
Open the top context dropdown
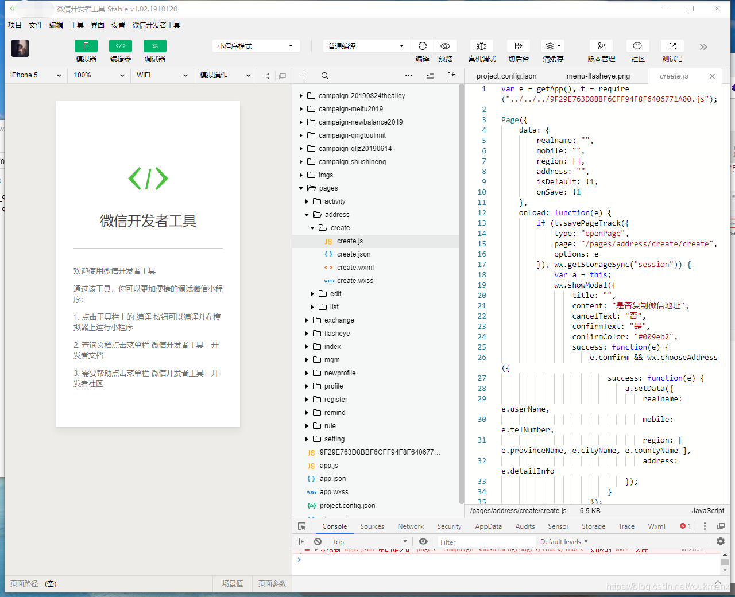[370, 542]
